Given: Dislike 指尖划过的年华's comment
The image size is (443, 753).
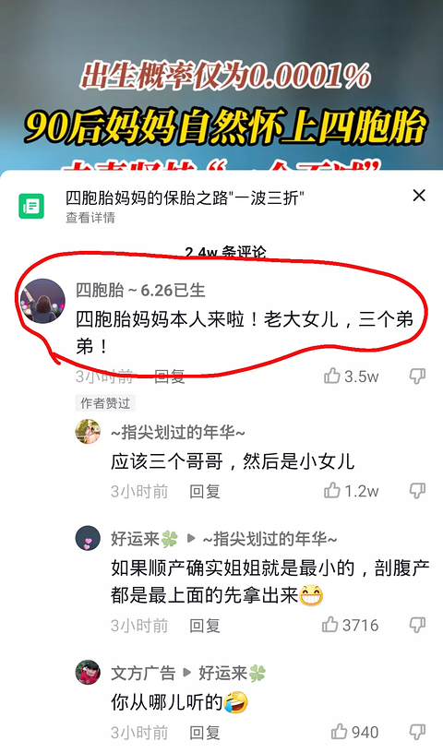Looking at the screenshot, I should pos(417,491).
